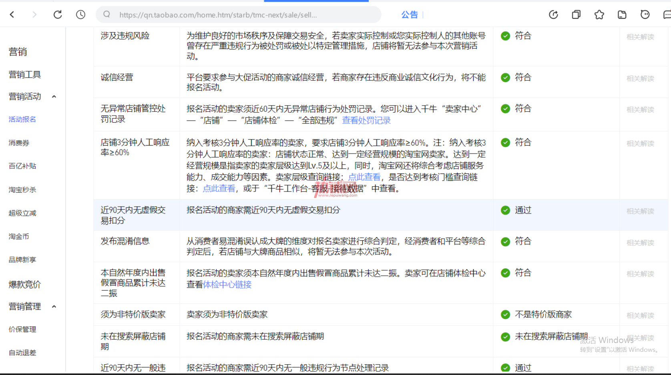Collapse the 营销活动 sidebar section

coord(54,97)
